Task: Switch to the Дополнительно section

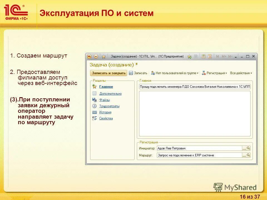Action: [x=111, y=94]
